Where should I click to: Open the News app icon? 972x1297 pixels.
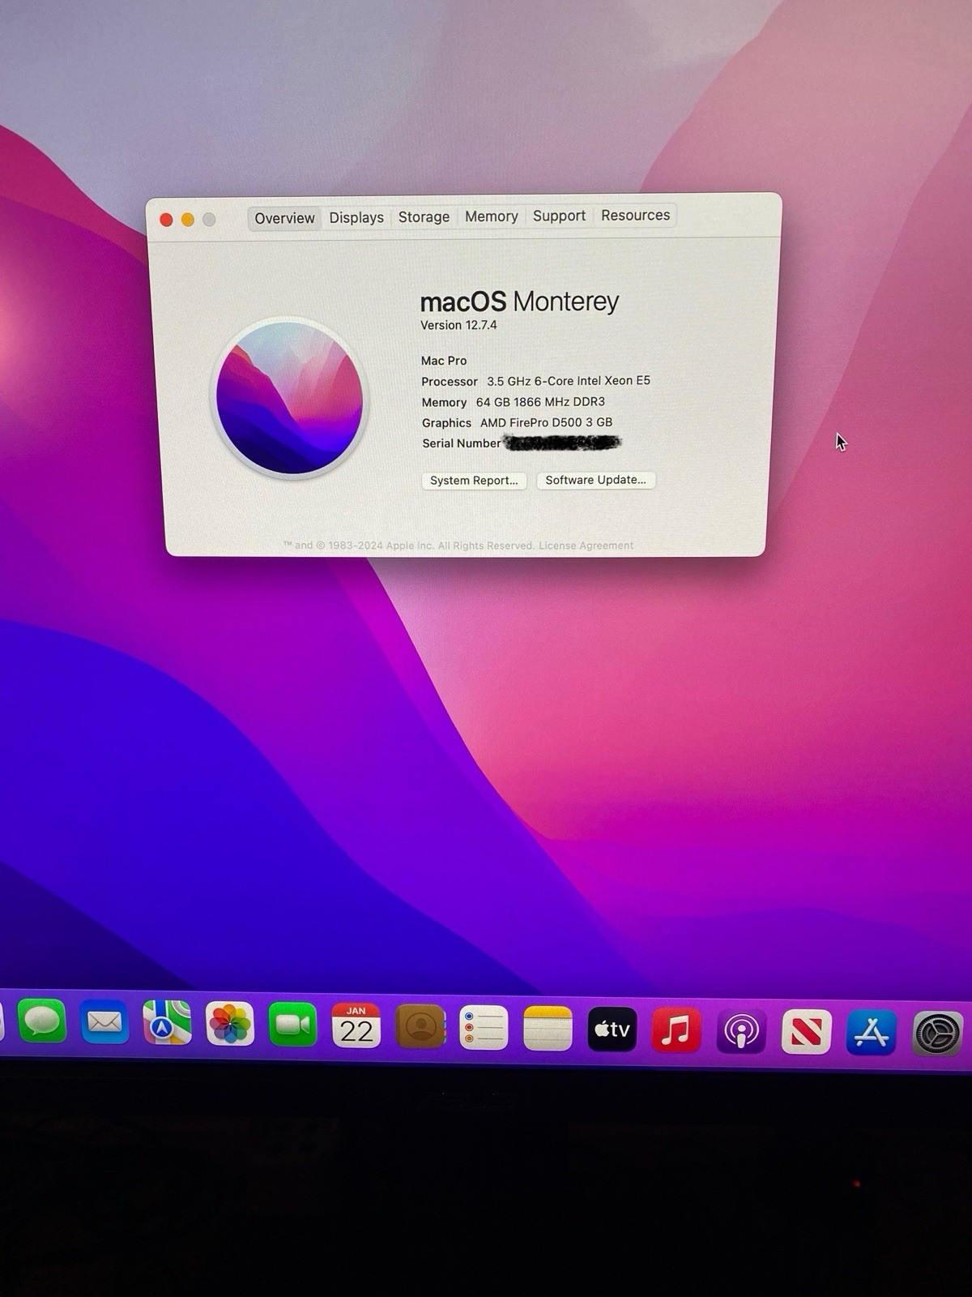pos(807,1031)
